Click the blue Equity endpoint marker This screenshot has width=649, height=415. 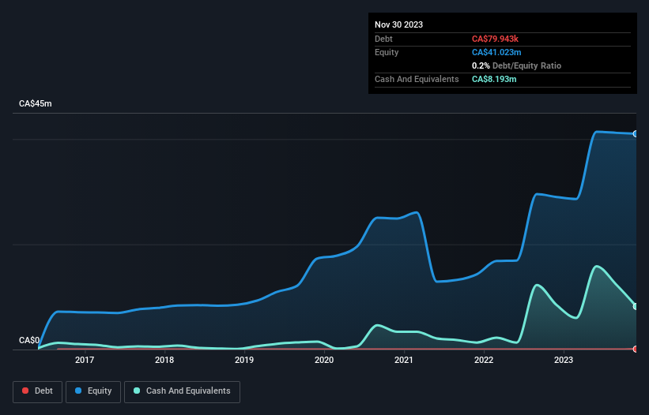[x=636, y=134]
